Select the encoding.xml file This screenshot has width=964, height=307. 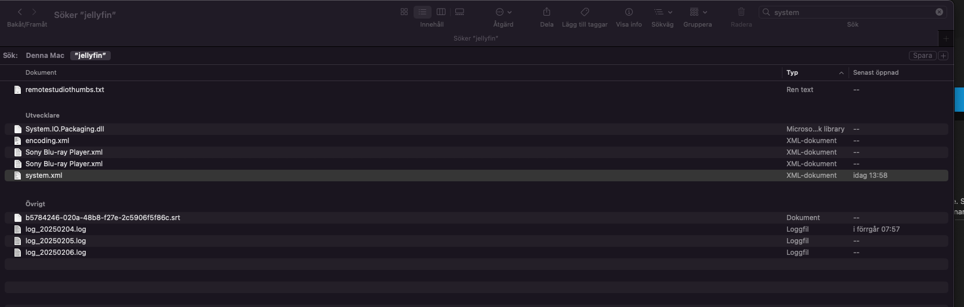[x=47, y=141]
